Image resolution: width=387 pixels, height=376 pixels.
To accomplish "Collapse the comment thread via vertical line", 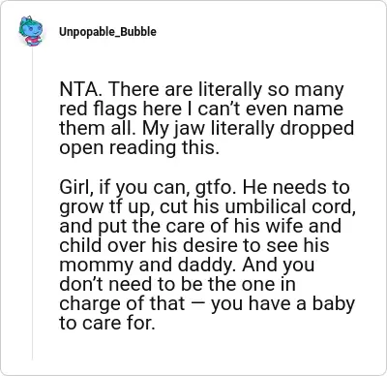I will [32, 204].
